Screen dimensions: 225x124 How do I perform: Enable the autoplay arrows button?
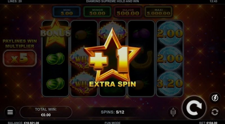click(215, 112)
